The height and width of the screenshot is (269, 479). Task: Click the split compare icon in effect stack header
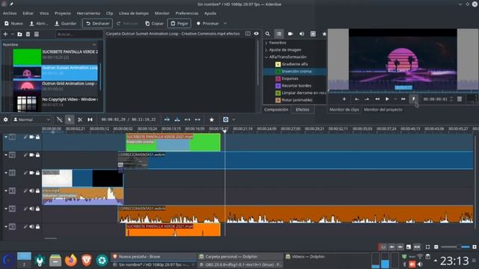click(248, 34)
